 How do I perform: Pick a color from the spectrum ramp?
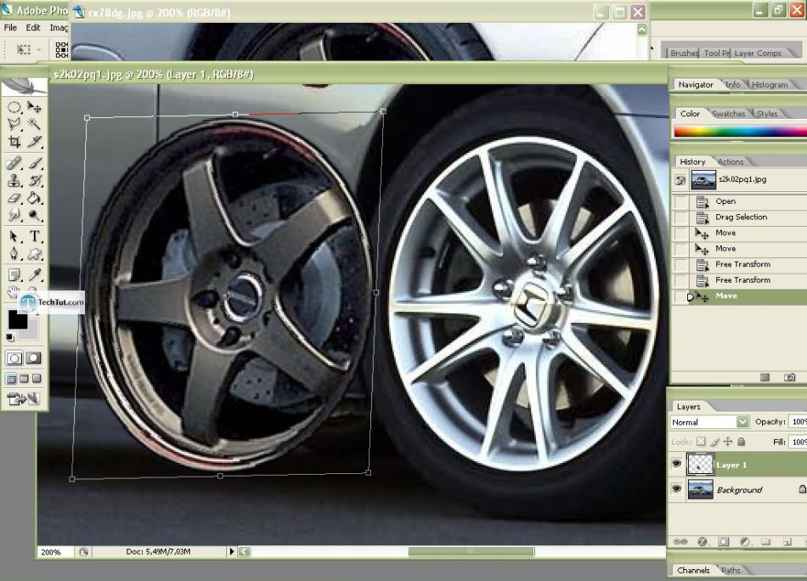pos(740,132)
